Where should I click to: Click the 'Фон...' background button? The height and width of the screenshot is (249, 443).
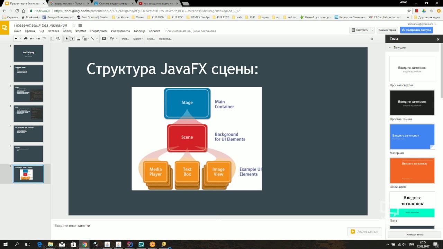click(x=125, y=39)
